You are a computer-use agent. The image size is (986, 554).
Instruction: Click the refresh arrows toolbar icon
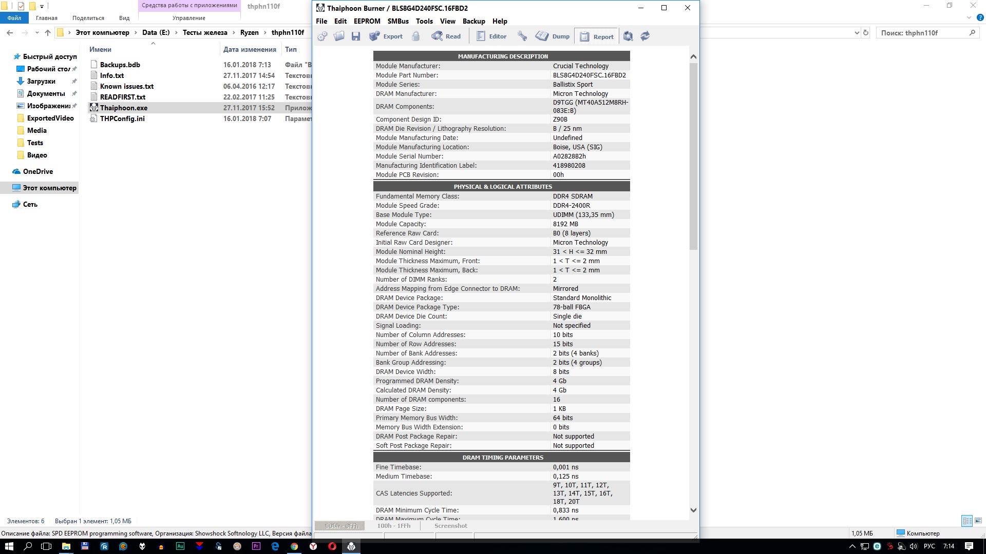coord(645,36)
